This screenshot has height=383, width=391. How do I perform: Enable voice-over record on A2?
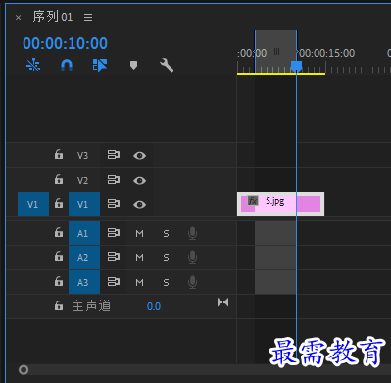coord(192,257)
